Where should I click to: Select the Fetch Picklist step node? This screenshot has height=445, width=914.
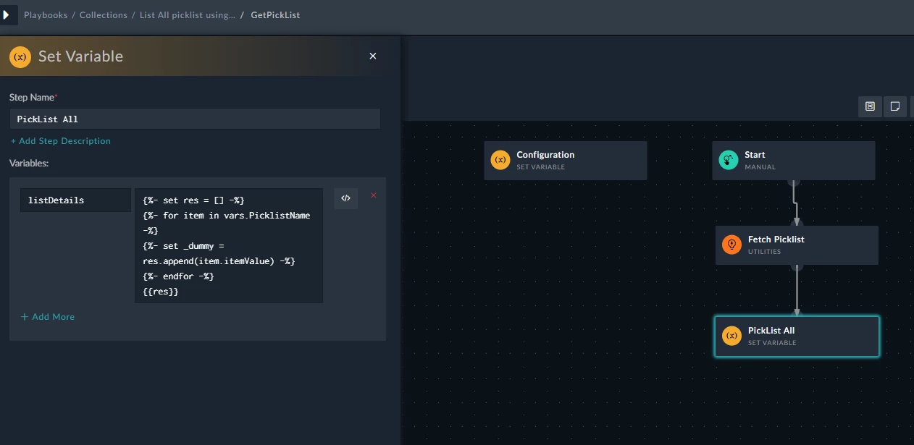pyautogui.click(x=797, y=245)
